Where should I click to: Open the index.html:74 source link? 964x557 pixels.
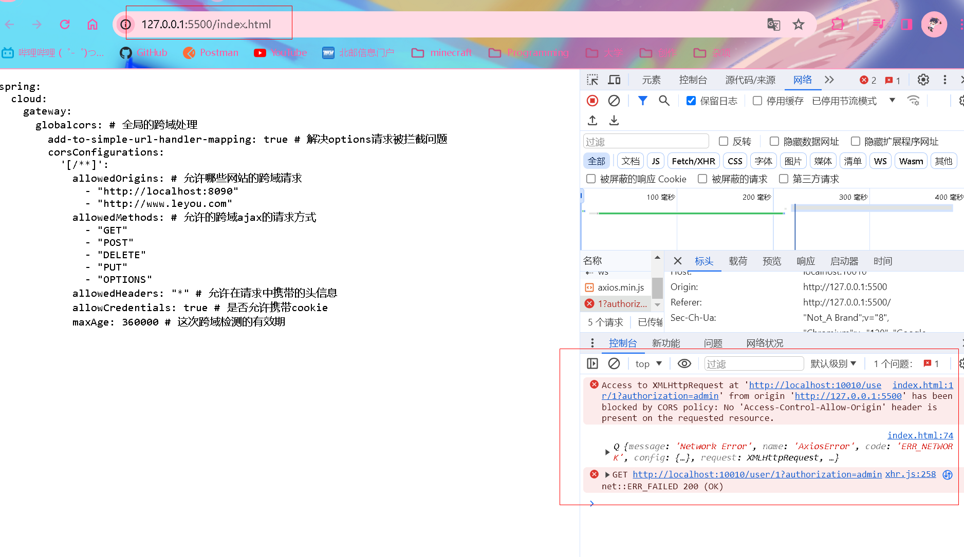920,435
